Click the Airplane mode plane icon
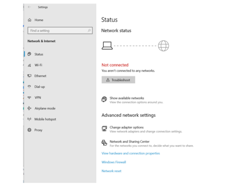This screenshot has height=189, width=252. [29, 108]
